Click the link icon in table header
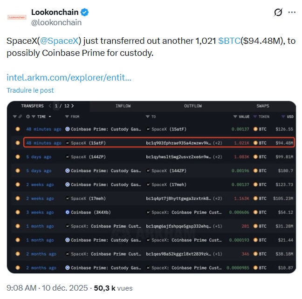Viewport: 302px width, 299px height. (20, 116)
